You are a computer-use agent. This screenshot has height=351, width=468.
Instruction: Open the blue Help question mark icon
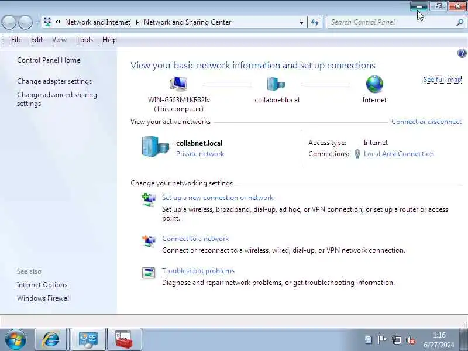tap(462, 53)
